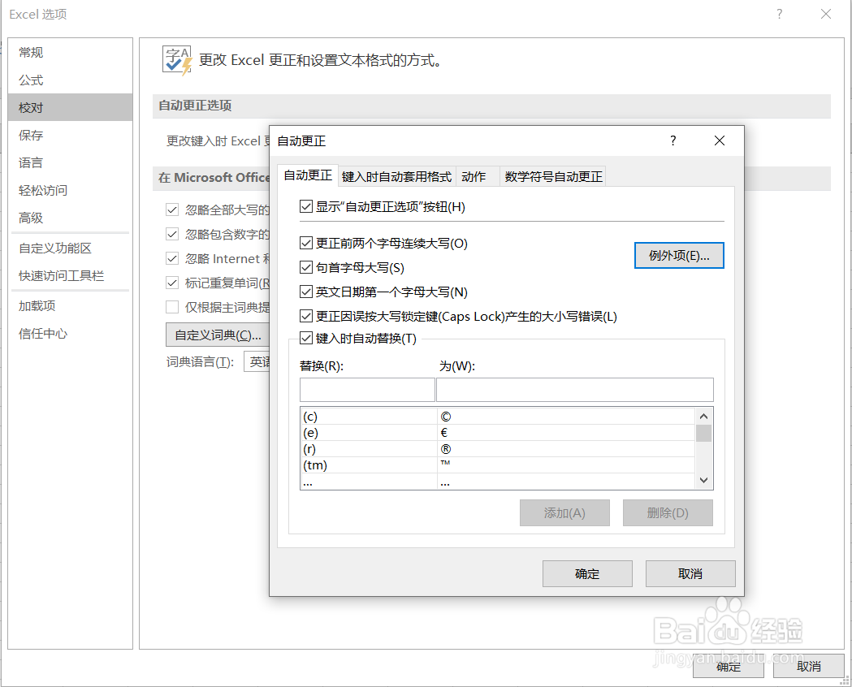The image size is (852, 687).
Task: Select the (e) replacement row
Action: 498,433
